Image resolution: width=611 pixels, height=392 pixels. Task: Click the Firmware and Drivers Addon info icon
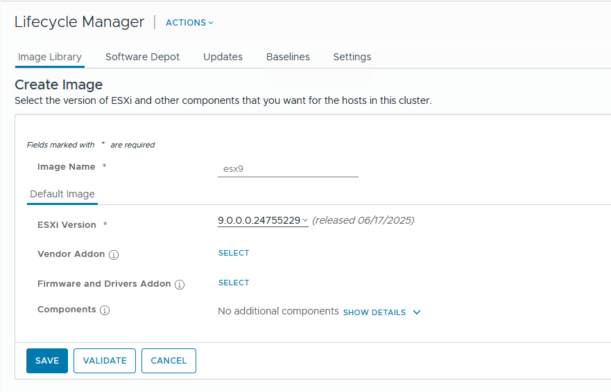tap(180, 285)
